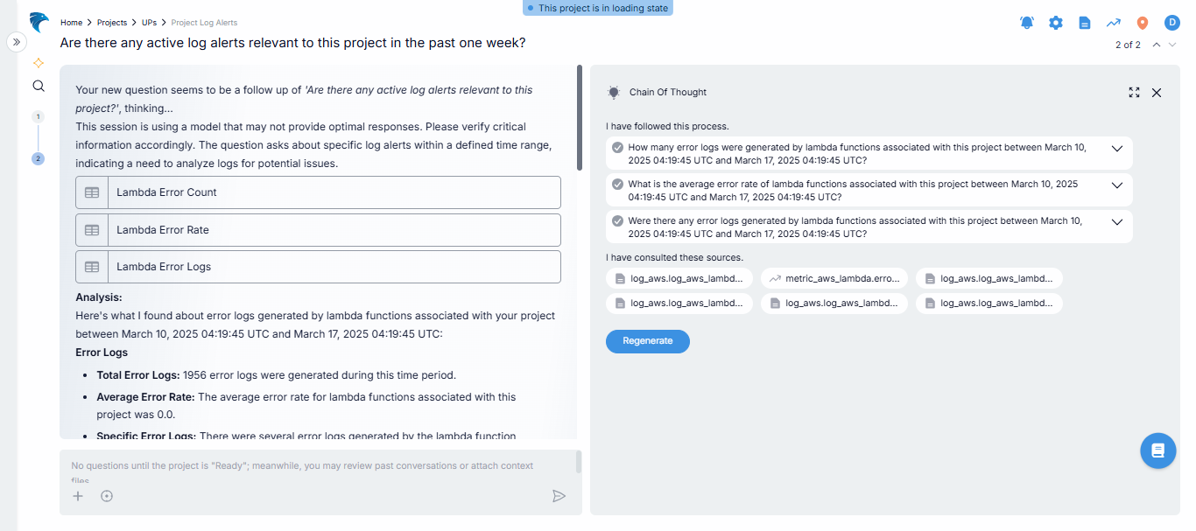Viewport: 1196px width, 531px height.
Task: Open the metric_aws_lambda source chip
Action: [x=834, y=279]
